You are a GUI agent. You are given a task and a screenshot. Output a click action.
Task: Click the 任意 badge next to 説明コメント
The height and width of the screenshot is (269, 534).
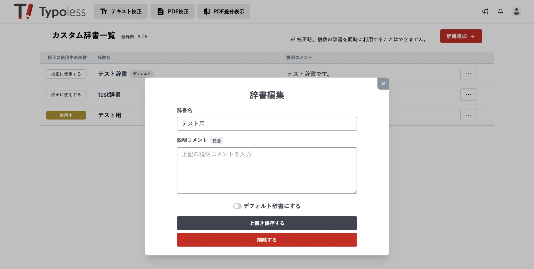(x=217, y=141)
